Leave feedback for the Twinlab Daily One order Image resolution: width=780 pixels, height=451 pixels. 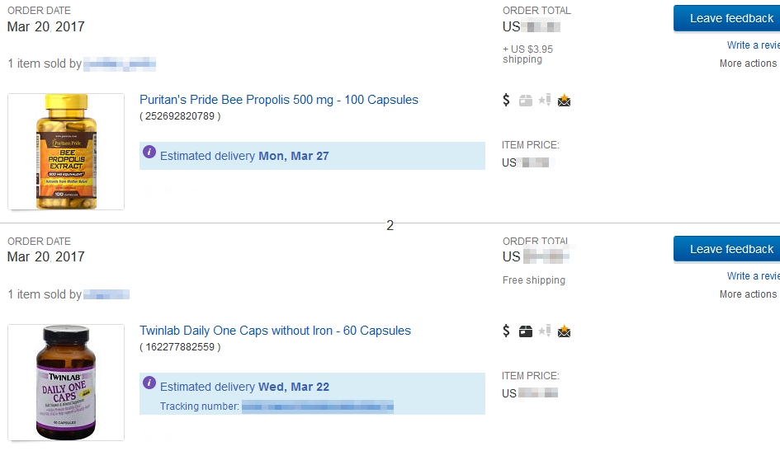727,249
